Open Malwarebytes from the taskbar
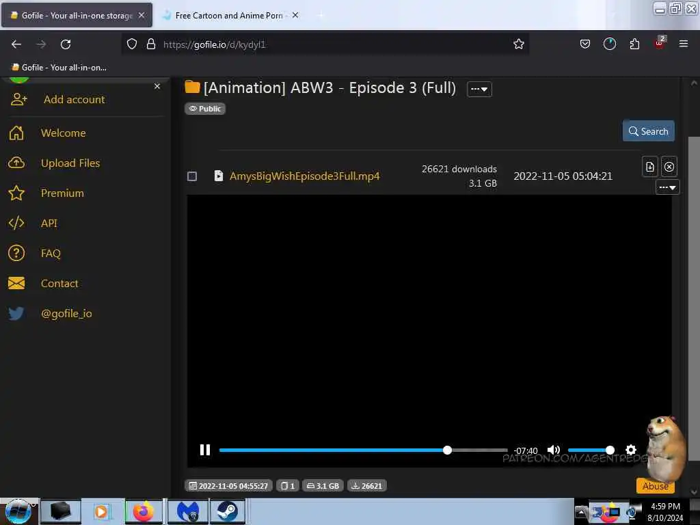700x525 pixels. [187, 511]
